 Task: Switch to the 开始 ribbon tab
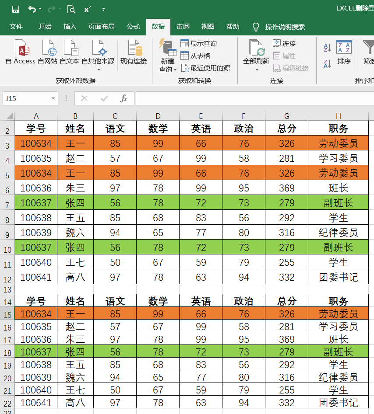[45, 27]
